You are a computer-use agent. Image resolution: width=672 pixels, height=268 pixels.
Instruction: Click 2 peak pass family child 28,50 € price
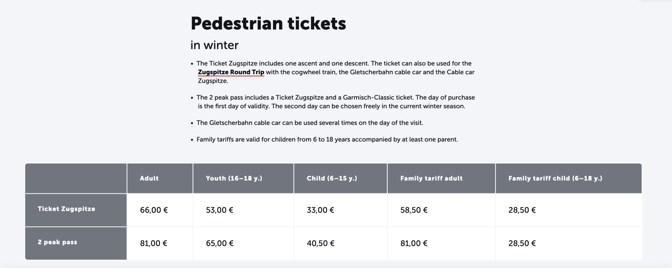[x=522, y=243]
